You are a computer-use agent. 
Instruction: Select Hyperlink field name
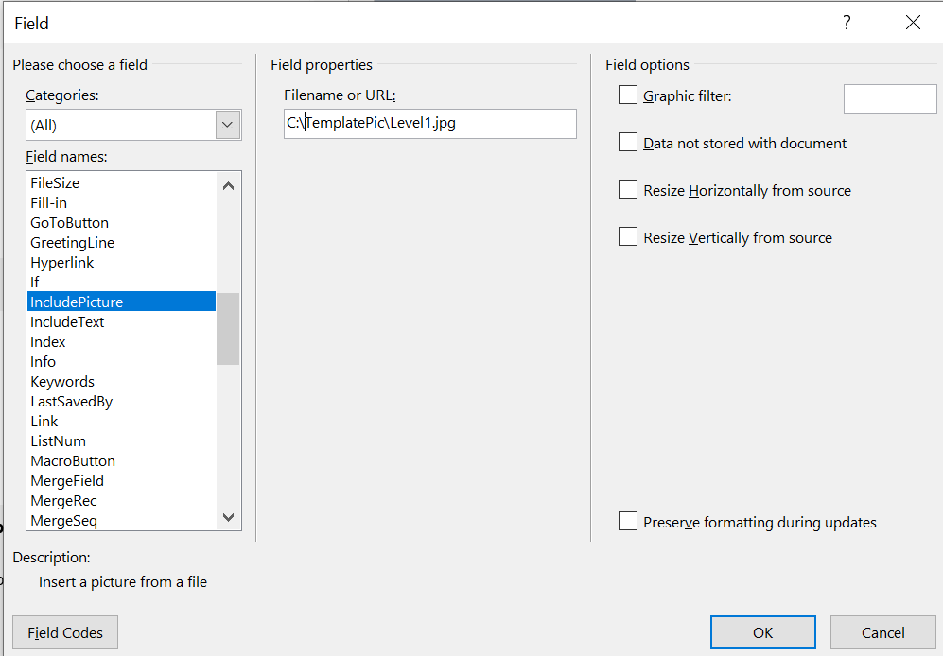click(x=121, y=262)
